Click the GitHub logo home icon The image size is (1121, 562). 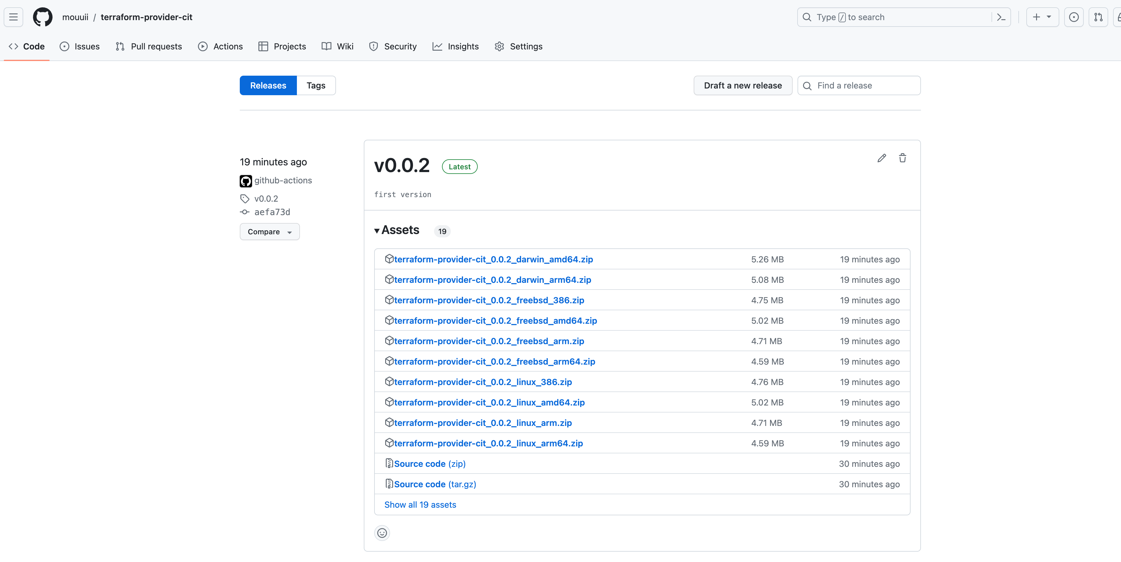coord(42,17)
